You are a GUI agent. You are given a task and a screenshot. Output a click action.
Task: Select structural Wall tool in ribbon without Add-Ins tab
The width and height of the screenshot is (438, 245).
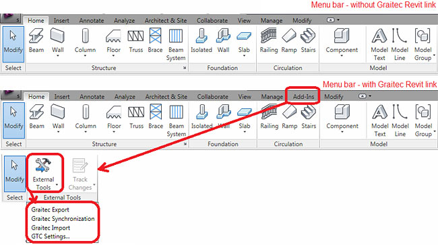pyautogui.click(x=58, y=42)
